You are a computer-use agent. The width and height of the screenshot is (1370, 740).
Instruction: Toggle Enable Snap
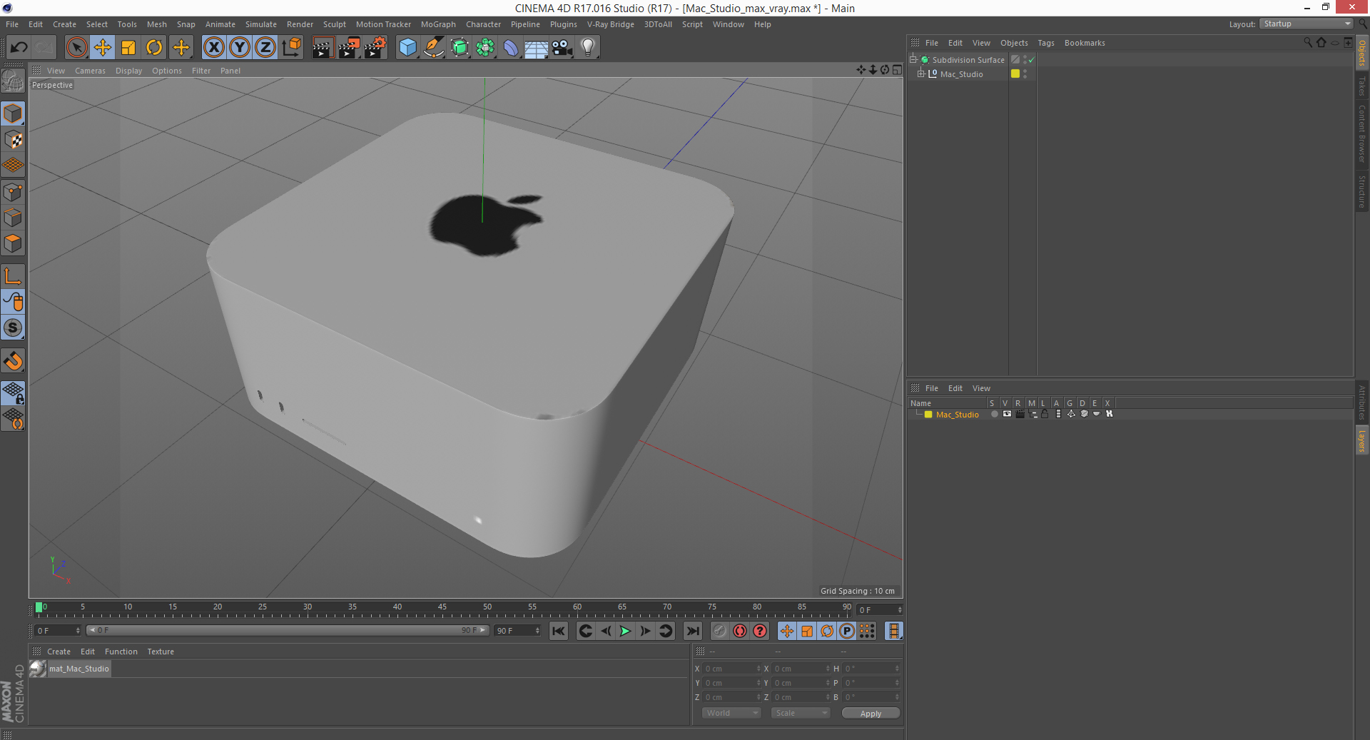(x=13, y=328)
